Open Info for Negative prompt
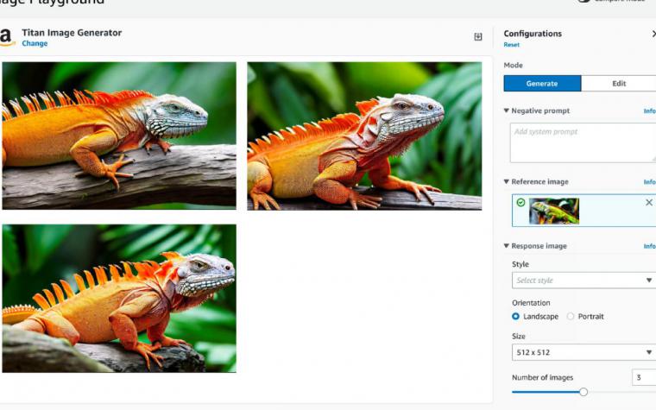 point(649,110)
